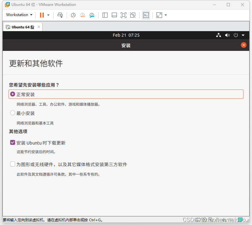Enable third-party software for graphics and wireless
The image size is (252, 225).
[x=13, y=164]
